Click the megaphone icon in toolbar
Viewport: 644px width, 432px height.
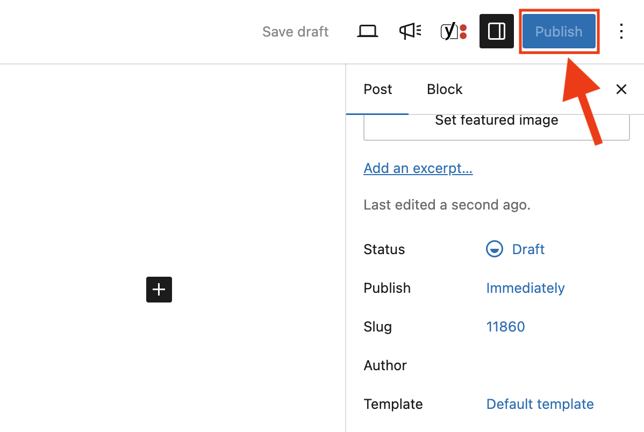pyautogui.click(x=410, y=32)
